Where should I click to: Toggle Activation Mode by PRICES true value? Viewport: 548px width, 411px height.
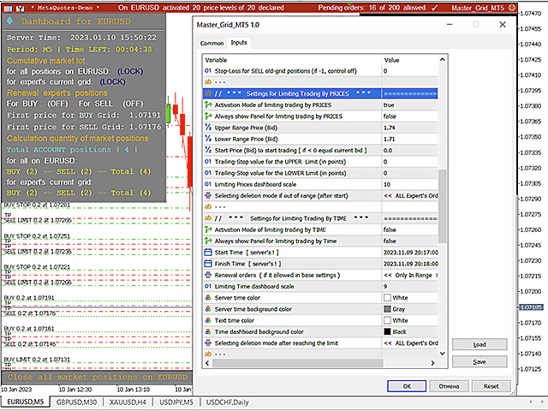click(x=390, y=104)
